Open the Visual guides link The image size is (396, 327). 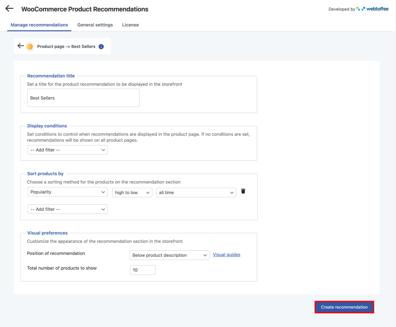click(227, 255)
